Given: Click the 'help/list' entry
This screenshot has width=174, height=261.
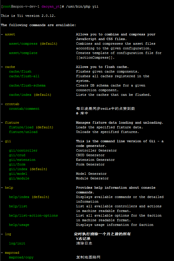Looking at the screenshot, I should click(x=18, y=206).
